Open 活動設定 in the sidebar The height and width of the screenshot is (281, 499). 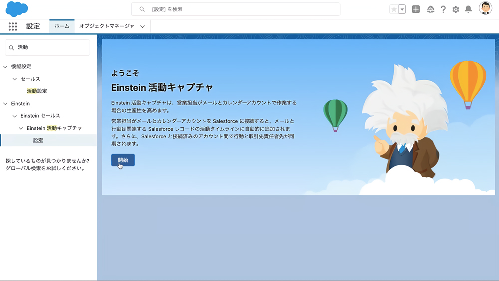(x=37, y=91)
